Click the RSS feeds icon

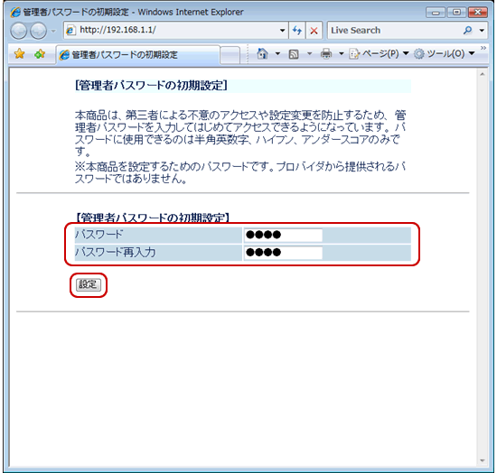pos(294,54)
